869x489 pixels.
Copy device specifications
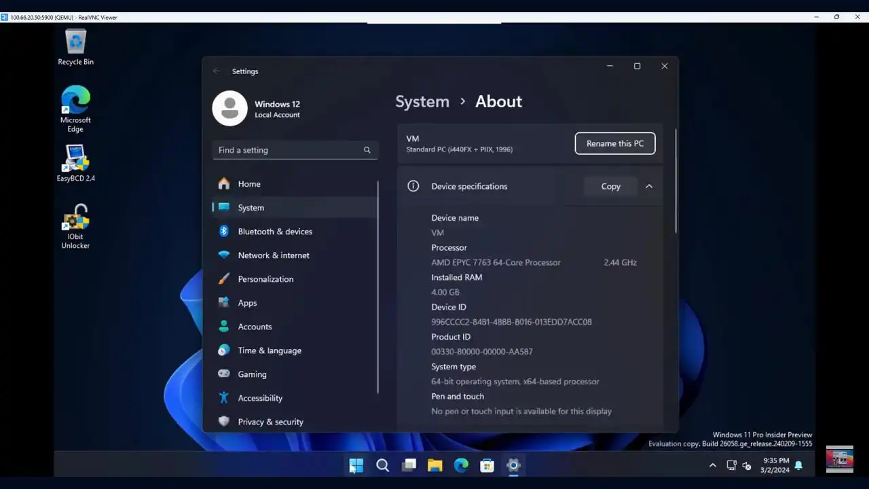610,186
